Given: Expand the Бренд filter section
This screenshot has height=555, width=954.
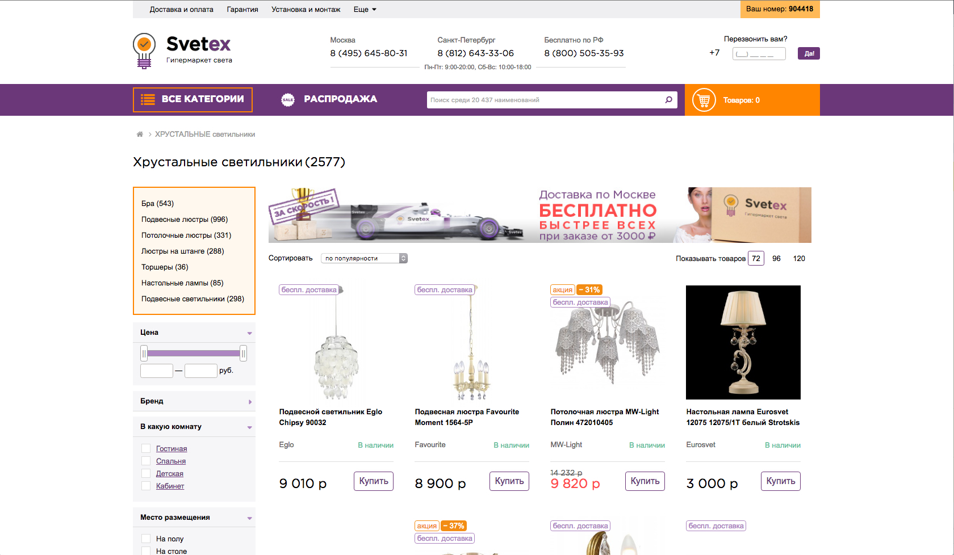Looking at the screenshot, I should 194,401.
